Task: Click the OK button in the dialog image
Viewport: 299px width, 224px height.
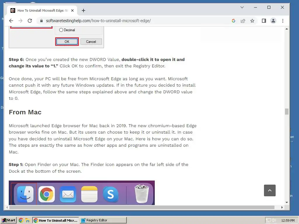Action: coord(67,41)
